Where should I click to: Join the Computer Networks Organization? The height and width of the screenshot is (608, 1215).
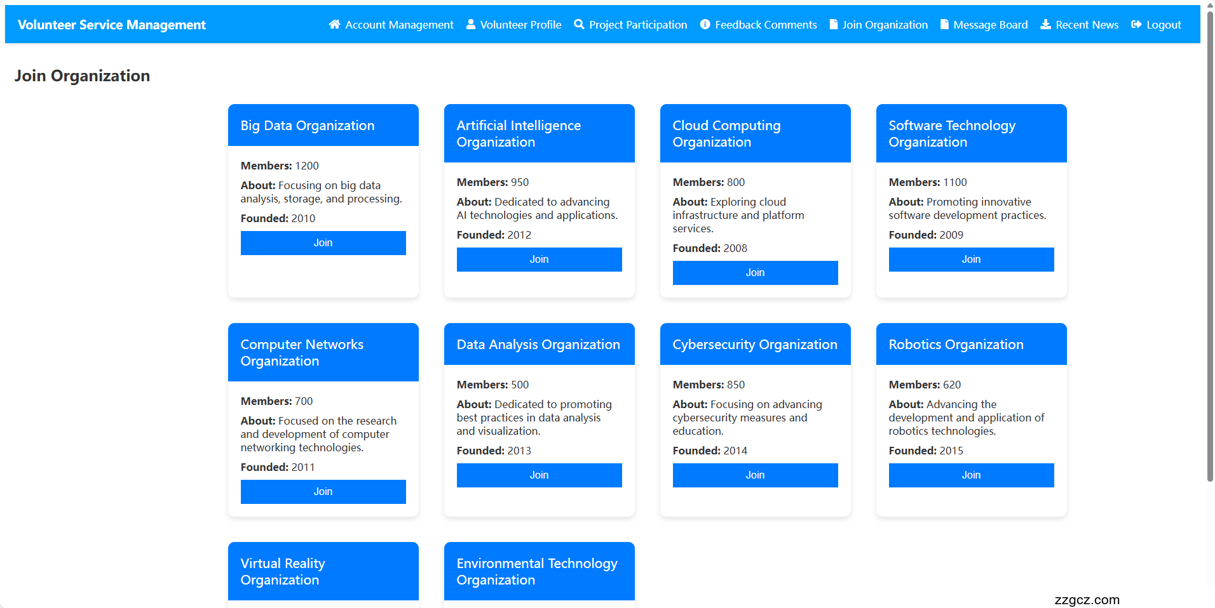click(323, 492)
